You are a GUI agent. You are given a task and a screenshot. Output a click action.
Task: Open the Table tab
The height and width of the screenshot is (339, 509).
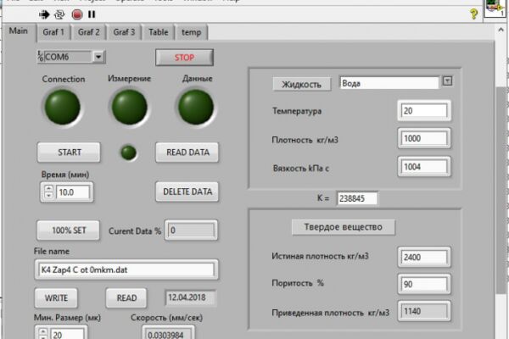[x=159, y=32]
